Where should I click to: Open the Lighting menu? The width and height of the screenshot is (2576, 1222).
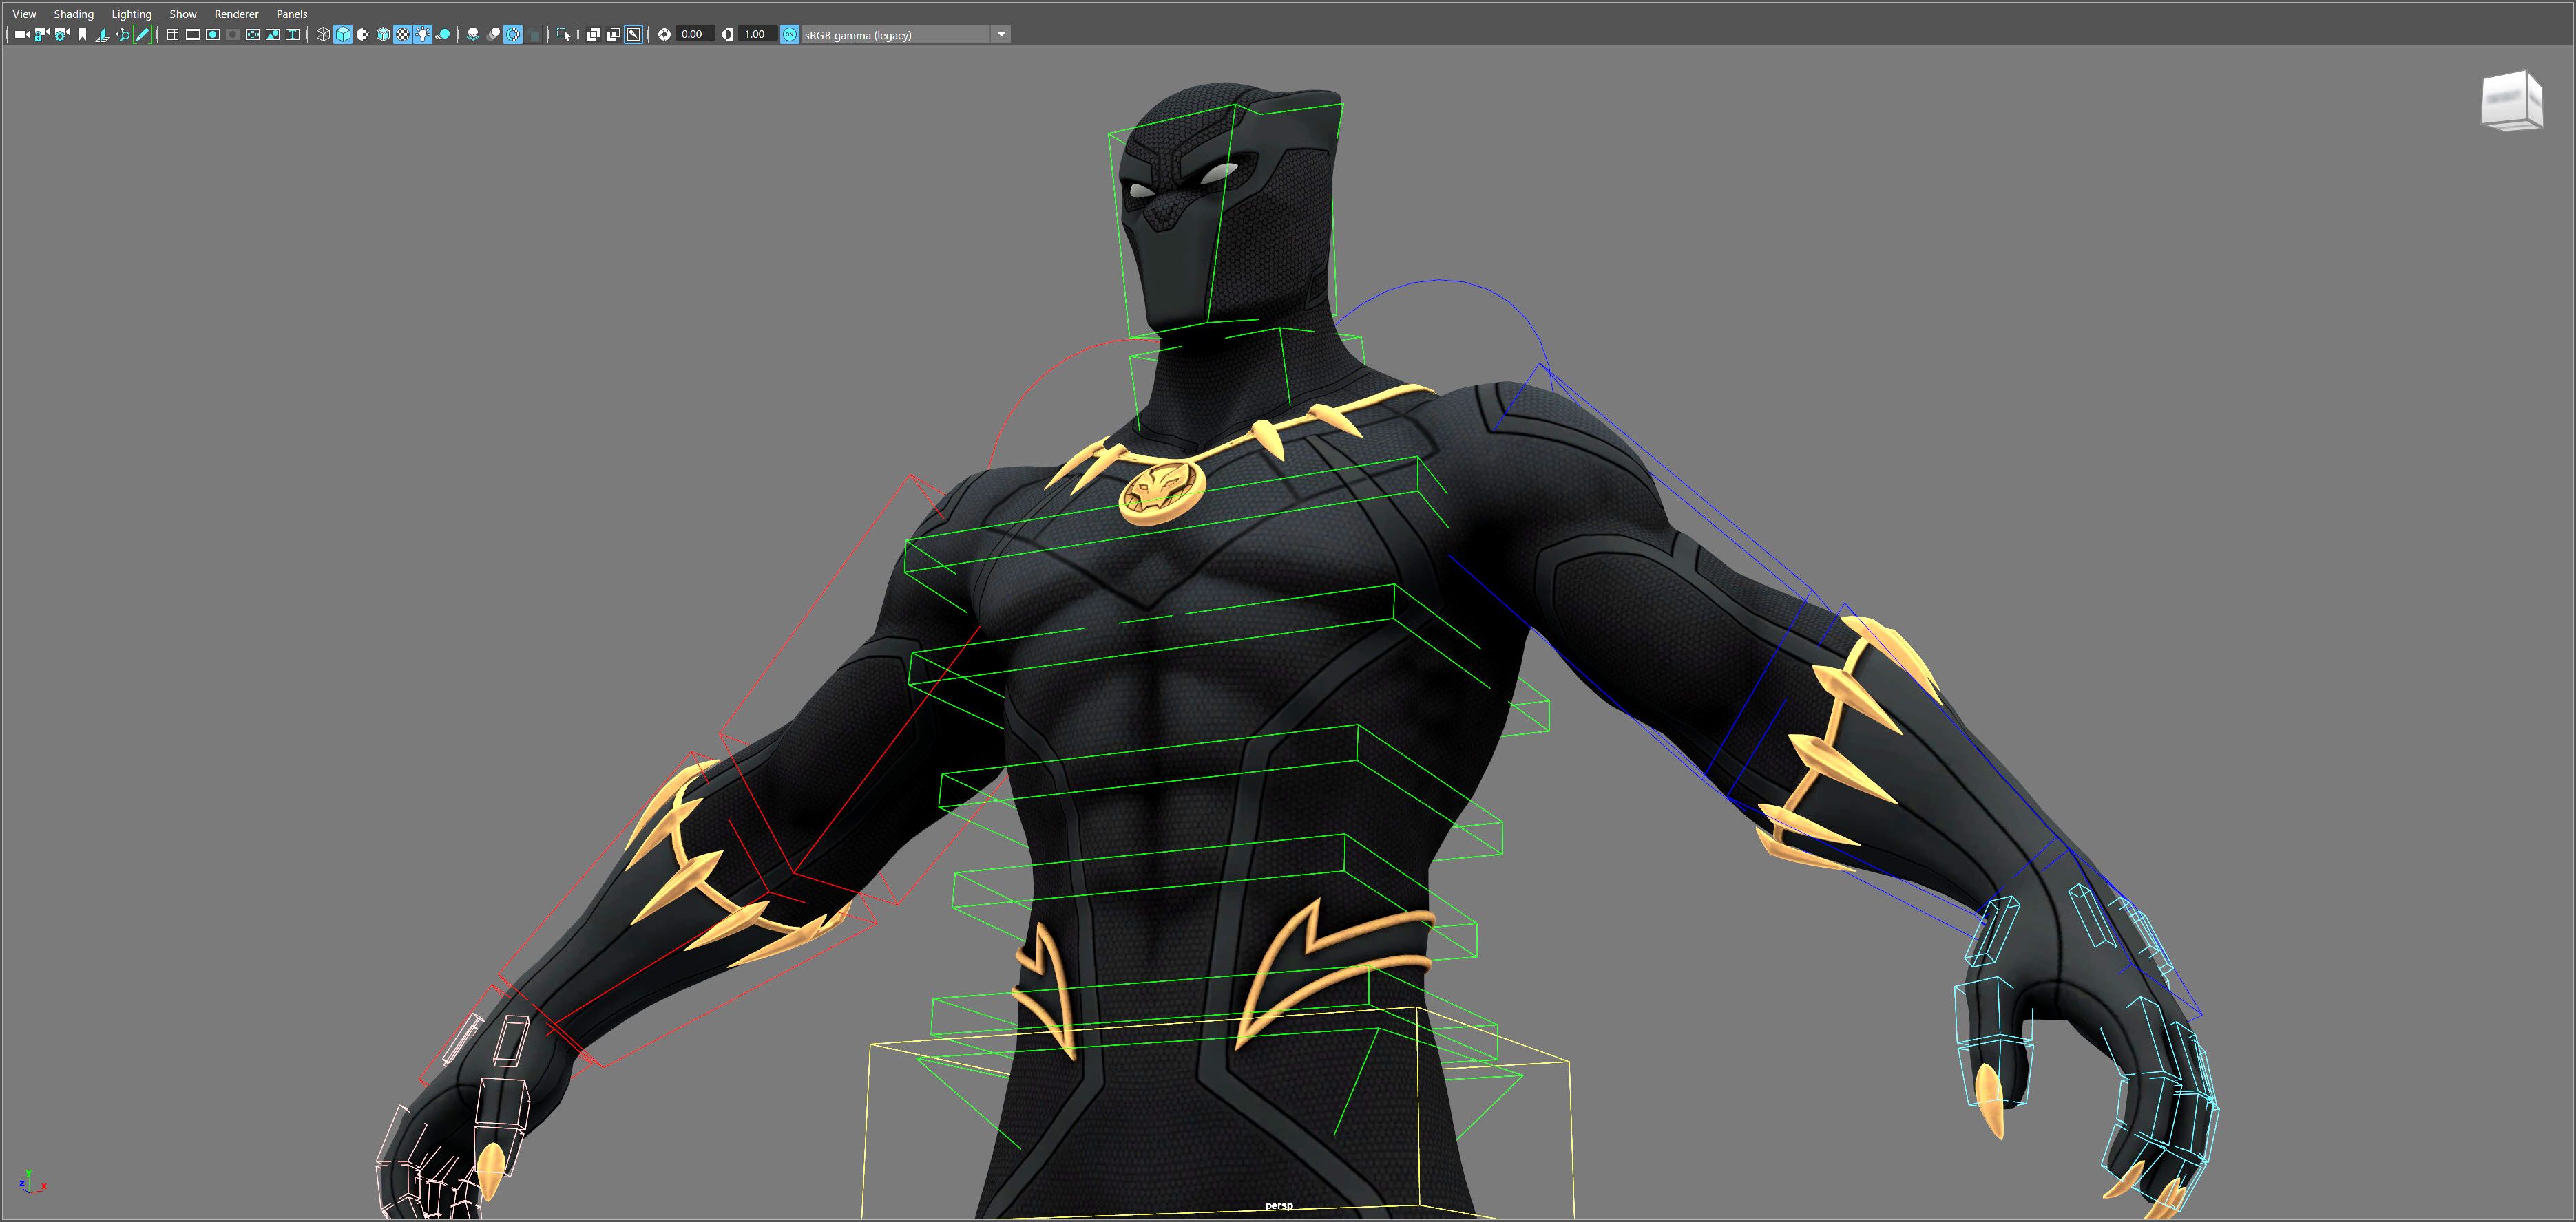click(x=131, y=14)
